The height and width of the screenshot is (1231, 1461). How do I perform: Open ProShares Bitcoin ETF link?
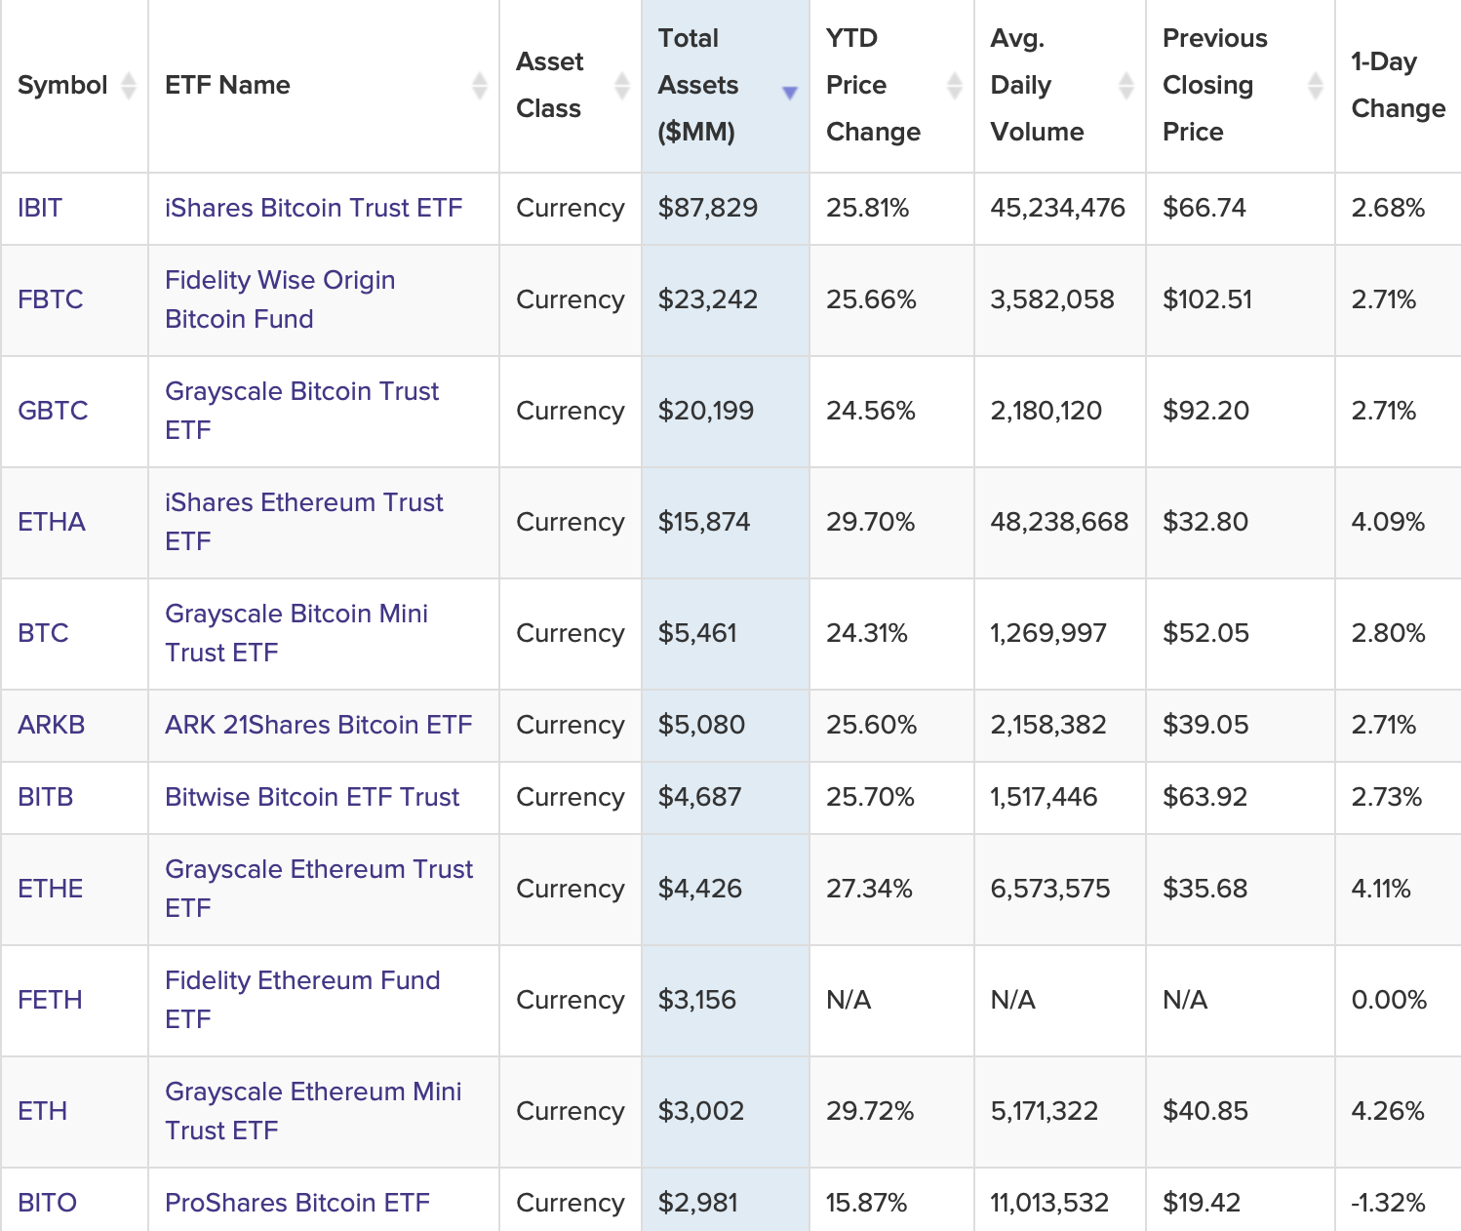297,1203
